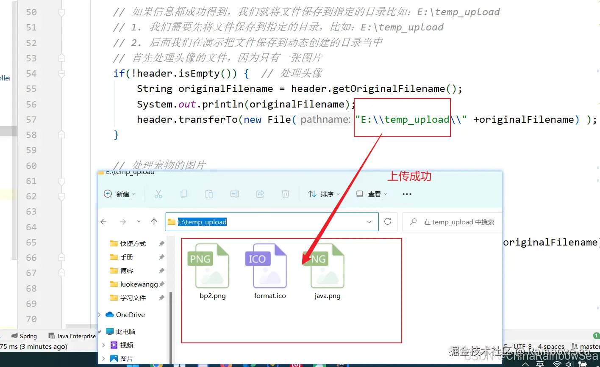Click the Paste clipboard icon in Explorer toolbar
Viewport: 600px width, 367px height.
209,194
